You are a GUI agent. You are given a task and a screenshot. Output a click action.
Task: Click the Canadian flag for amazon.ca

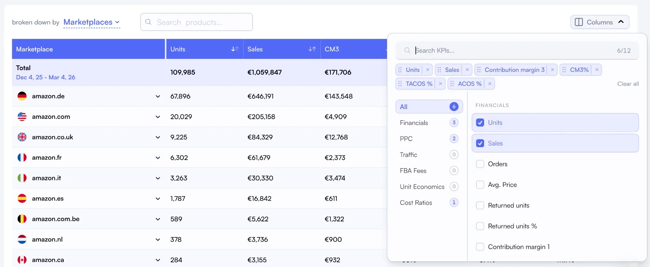pyautogui.click(x=22, y=260)
